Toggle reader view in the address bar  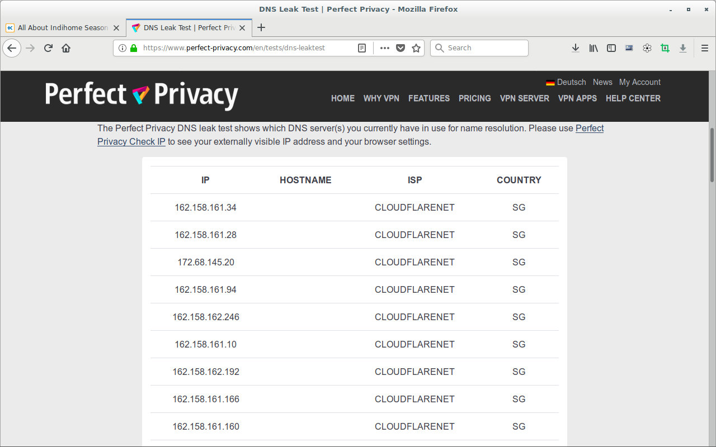(x=362, y=48)
